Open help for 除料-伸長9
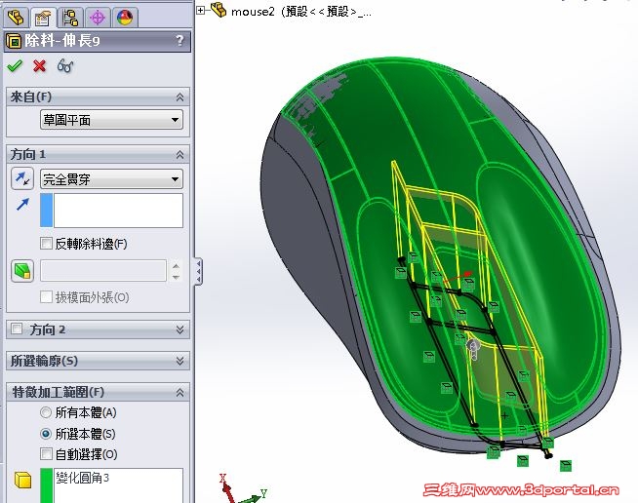 pos(179,41)
